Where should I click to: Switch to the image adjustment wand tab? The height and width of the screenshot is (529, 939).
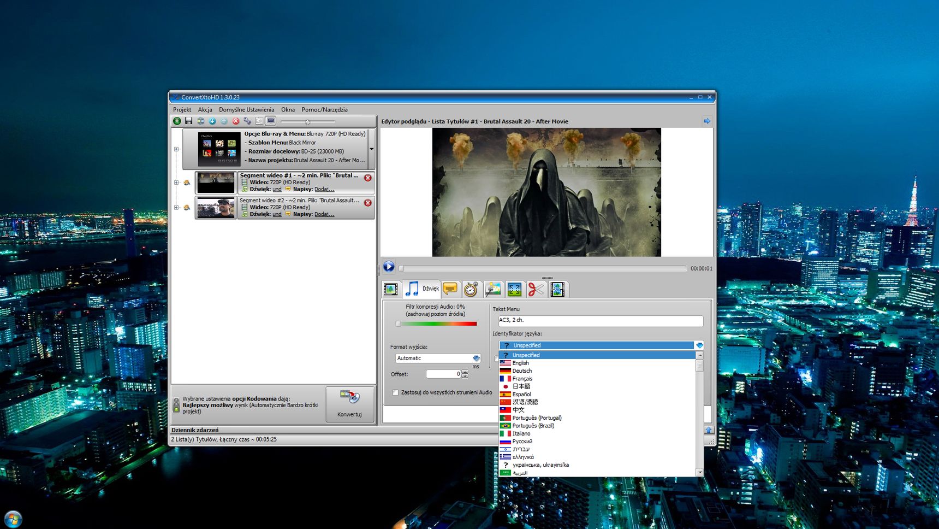(493, 289)
